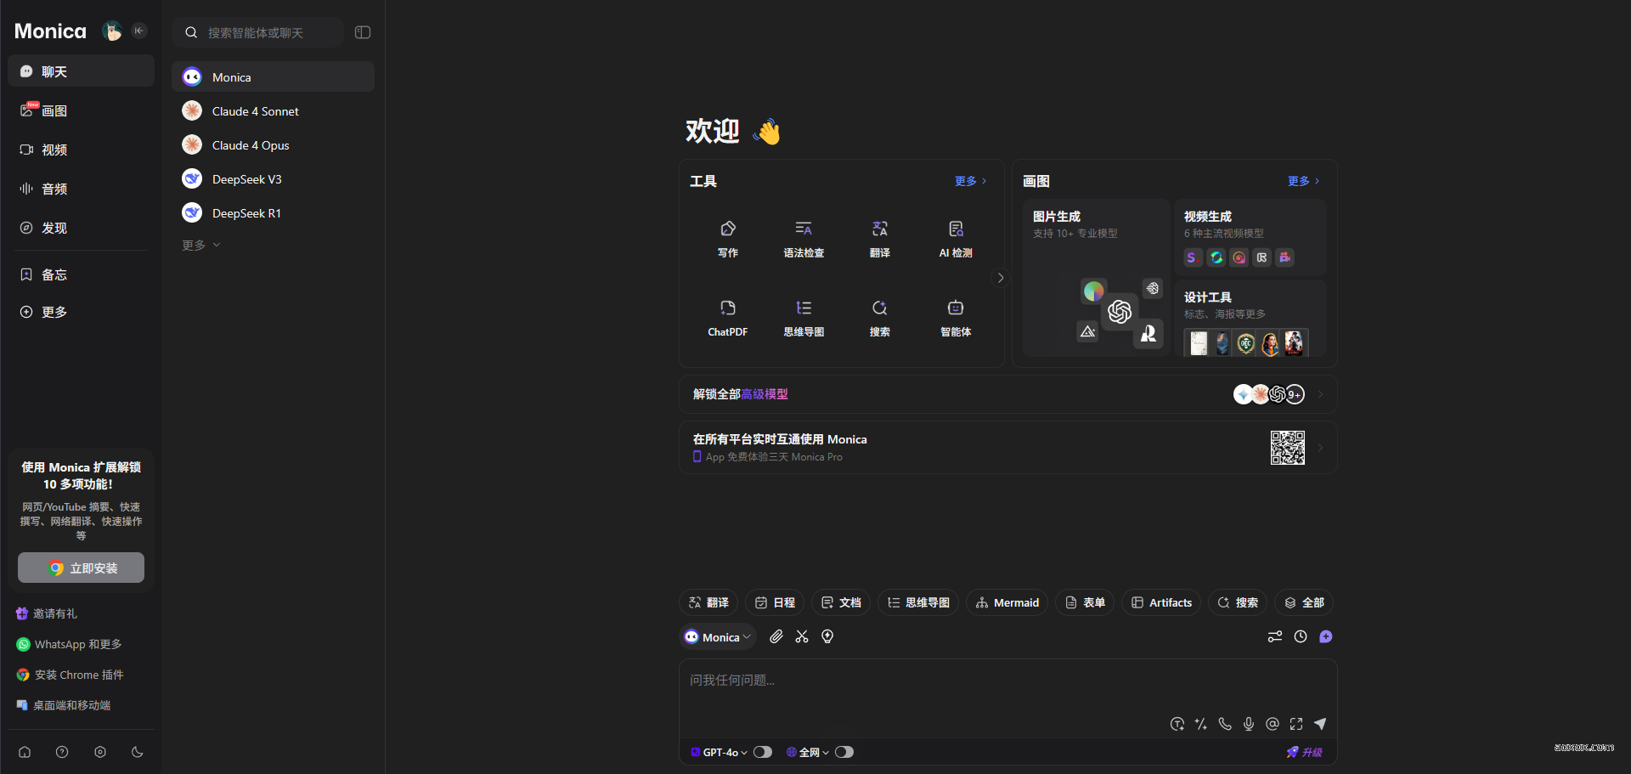Open the chat settings sliders icon

coord(1275,636)
